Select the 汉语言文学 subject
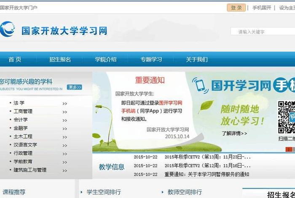This screenshot has width=295, height=198. [x=25, y=145]
